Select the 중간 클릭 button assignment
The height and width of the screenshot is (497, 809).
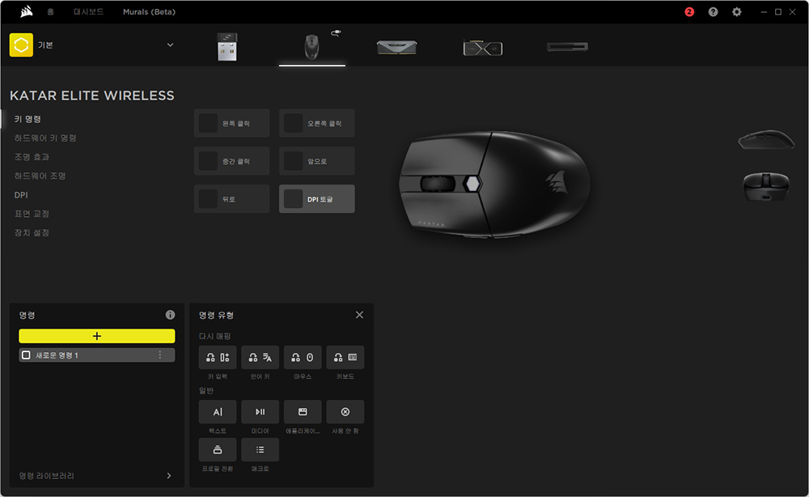(231, 161)
